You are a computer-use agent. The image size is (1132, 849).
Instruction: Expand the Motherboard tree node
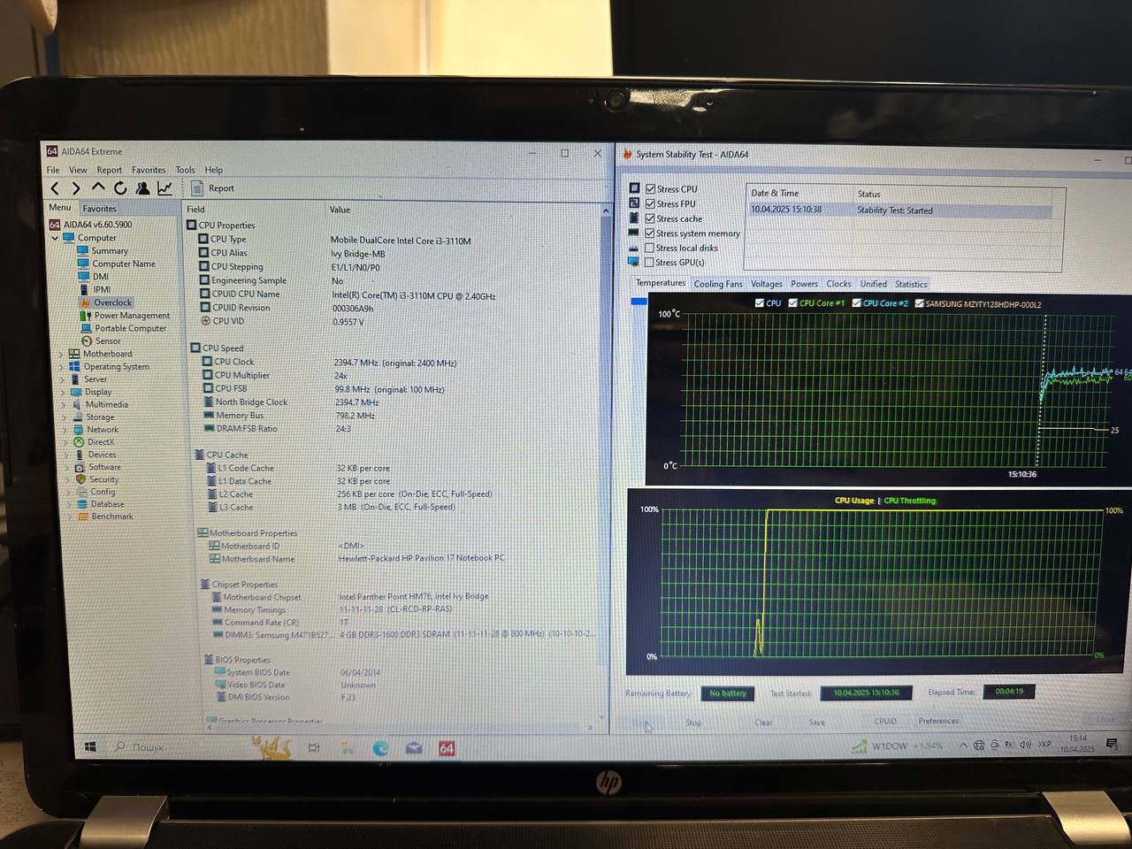point(61,354)
